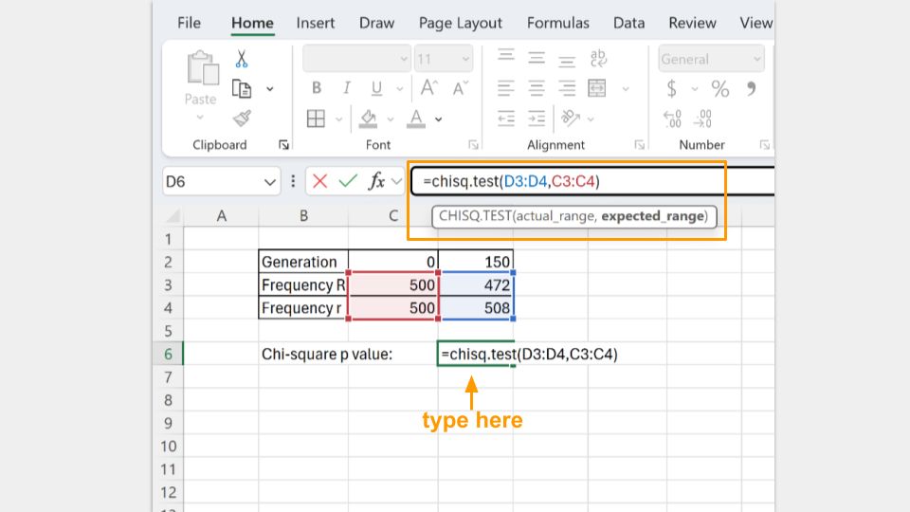Switch to the Formulas tab
The image size is (910, 512).
[557, 23]
